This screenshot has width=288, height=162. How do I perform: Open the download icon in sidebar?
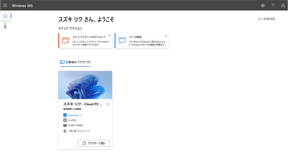(x=5, y=26)
